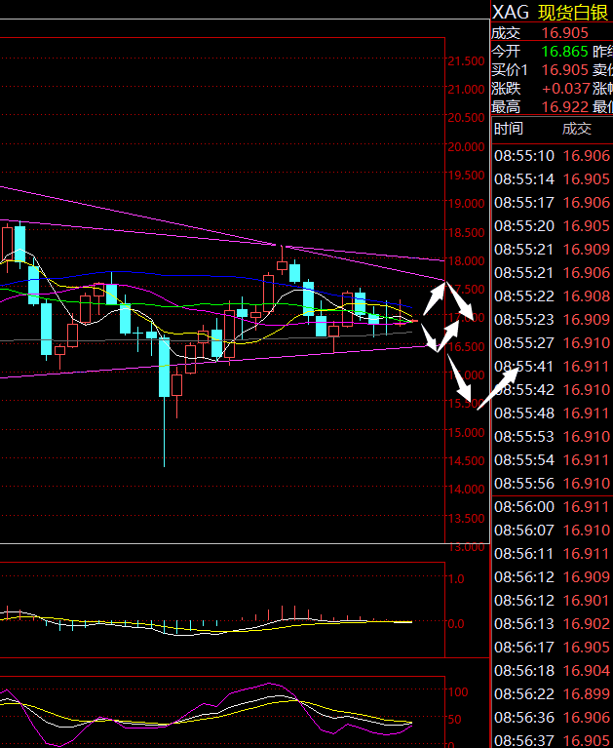
Task: Select the 08:56:11 tick timestamp
Action: pos(524,553)
